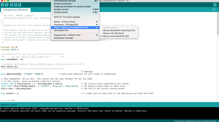
Task: Click the line 'bool radioNumber = 0;'
Action: [12, 59]
